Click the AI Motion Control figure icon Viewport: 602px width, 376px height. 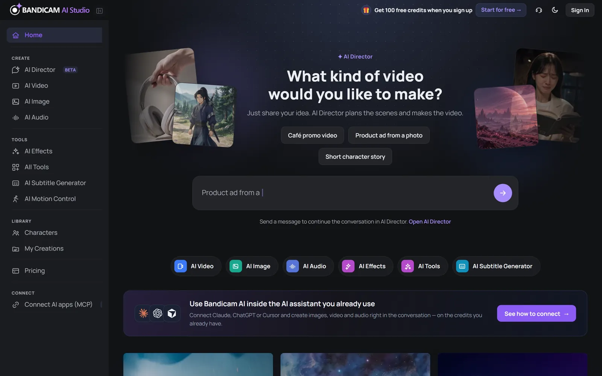coord(16,199)
